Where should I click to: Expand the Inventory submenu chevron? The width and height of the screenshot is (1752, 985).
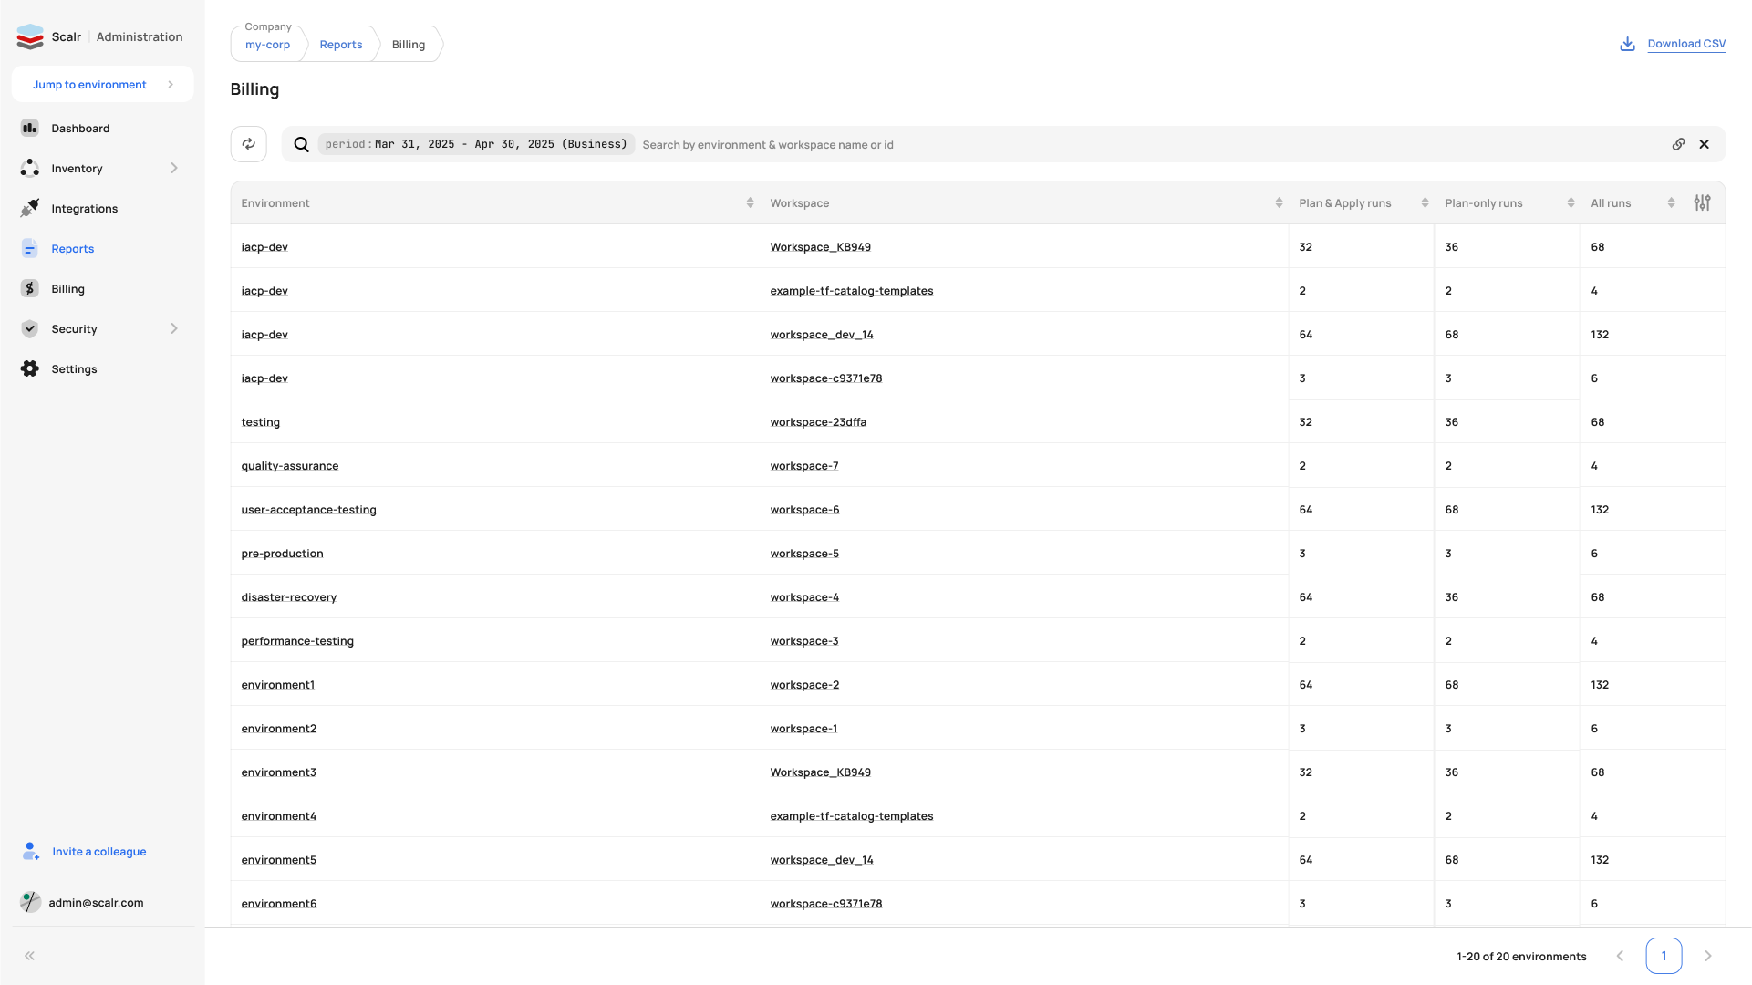(x=174, y=168)
